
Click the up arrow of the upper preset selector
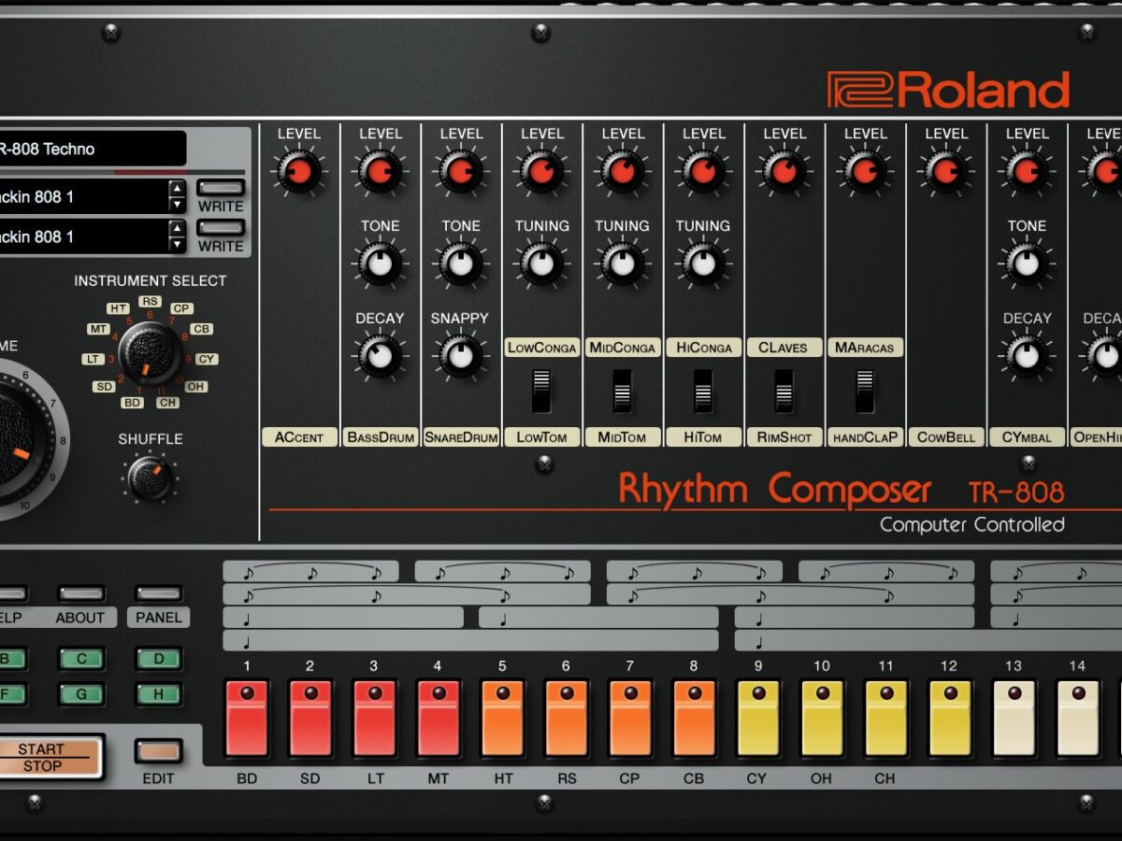[177, 189]
